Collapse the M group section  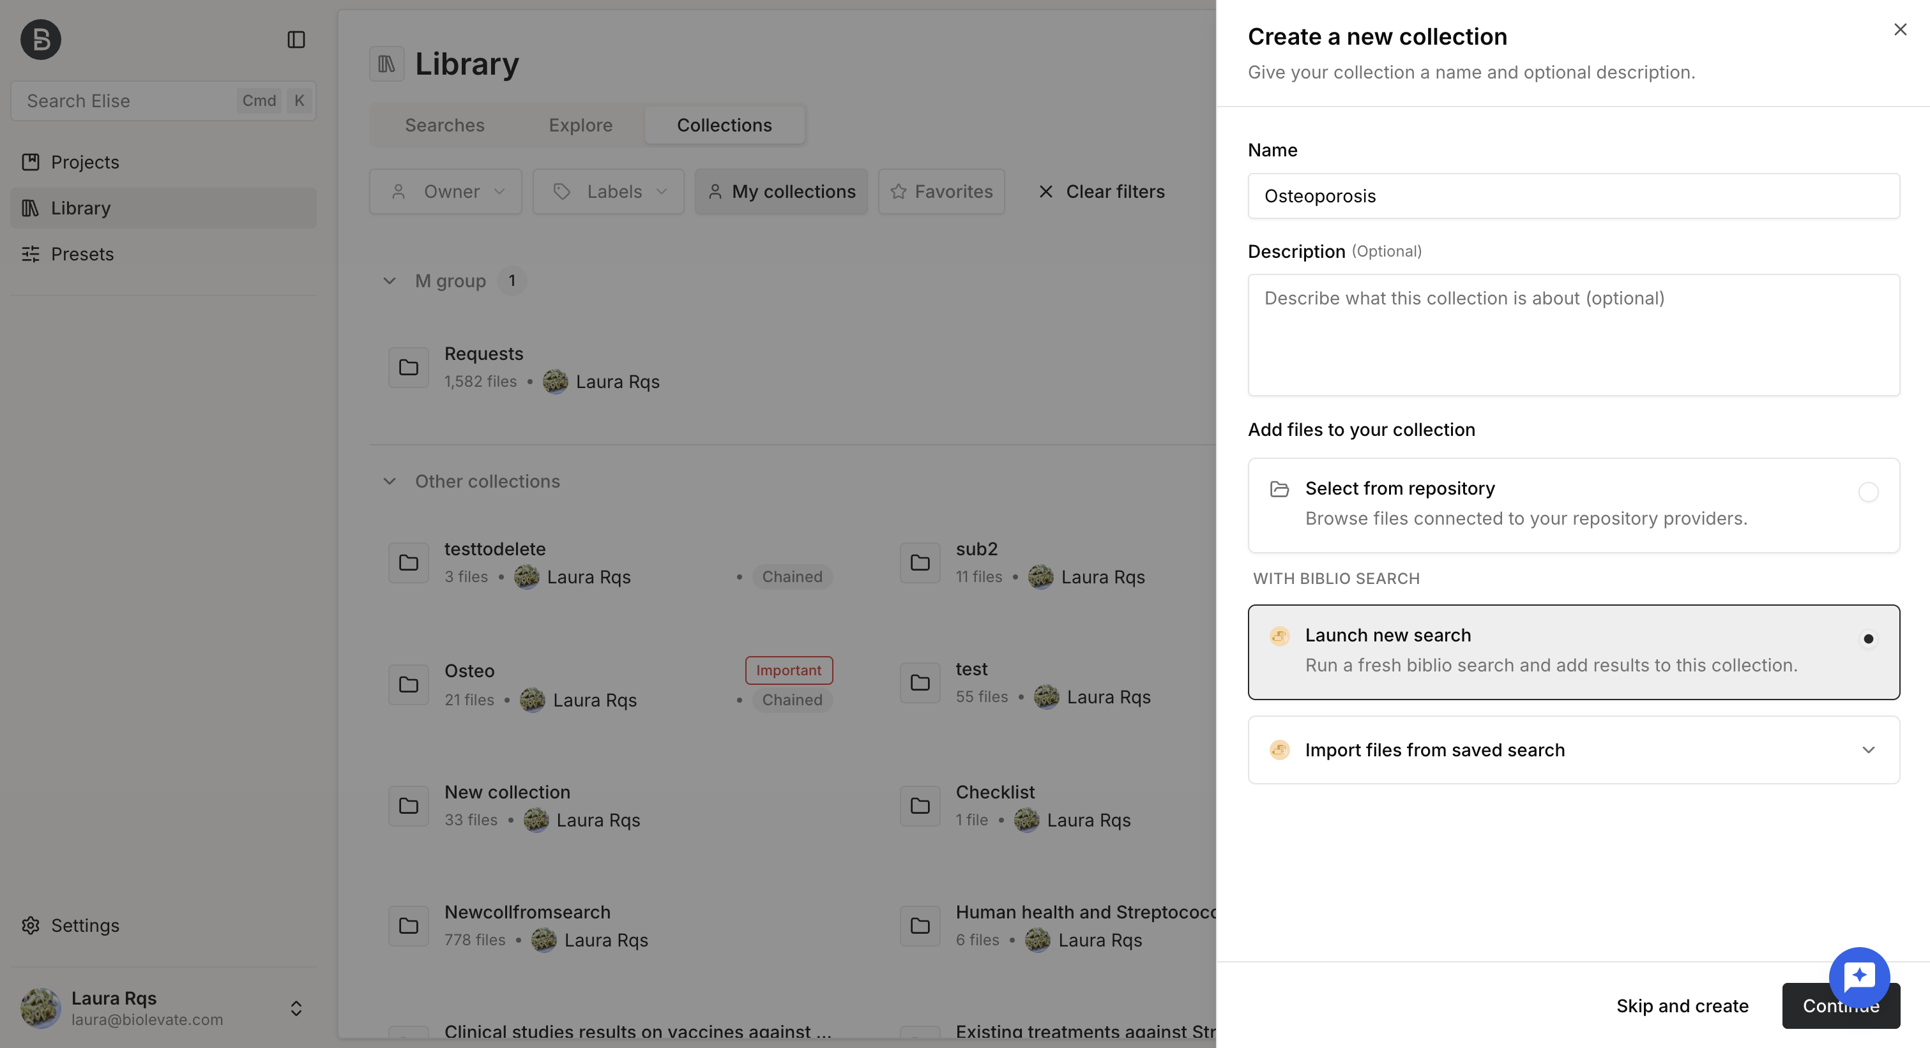tap(389, 281)
